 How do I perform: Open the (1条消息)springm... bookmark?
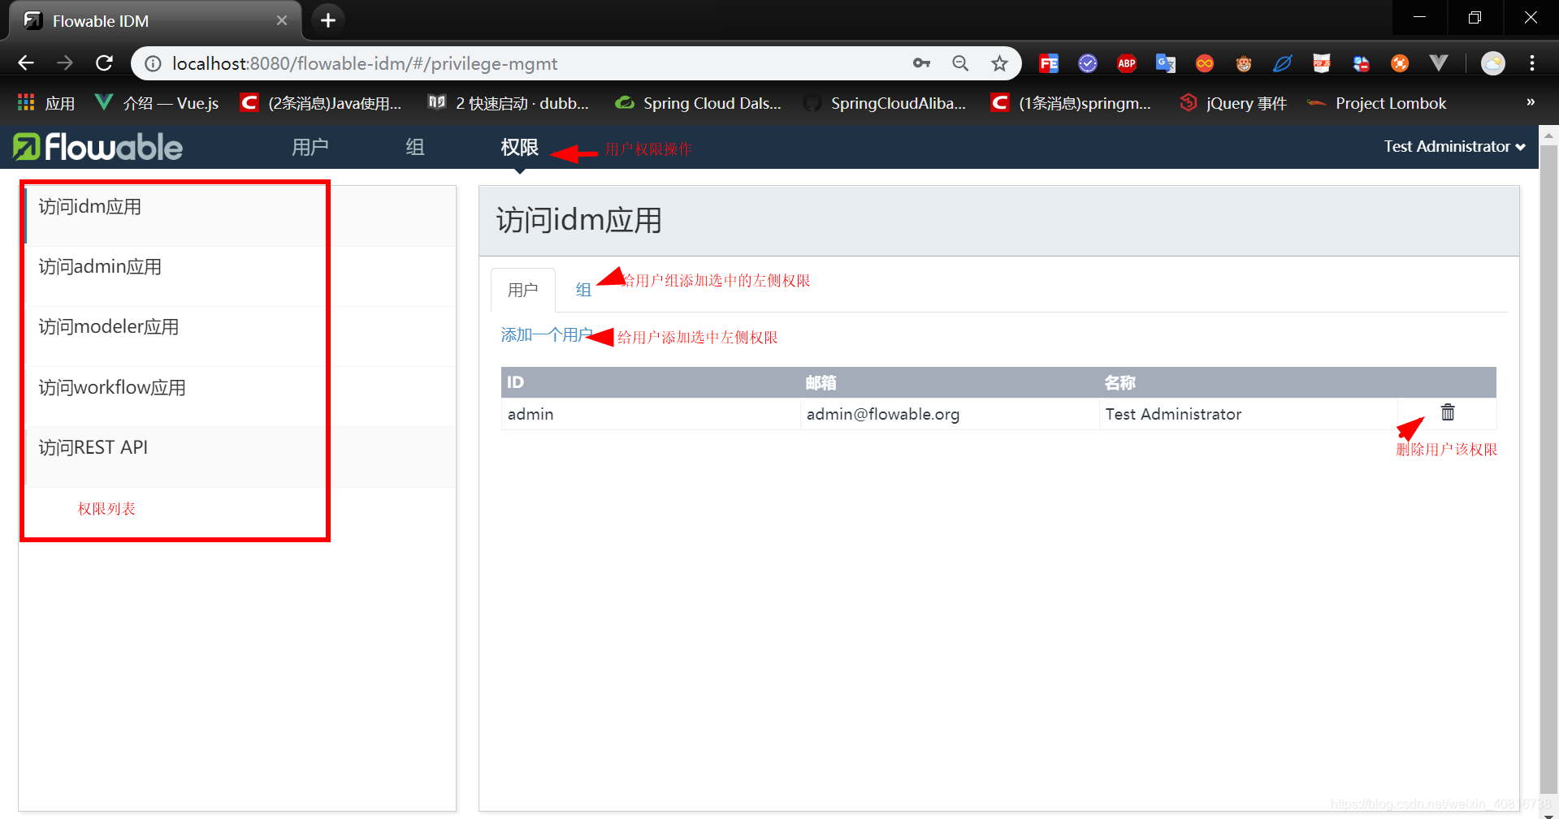click(x=1072, y=103)
